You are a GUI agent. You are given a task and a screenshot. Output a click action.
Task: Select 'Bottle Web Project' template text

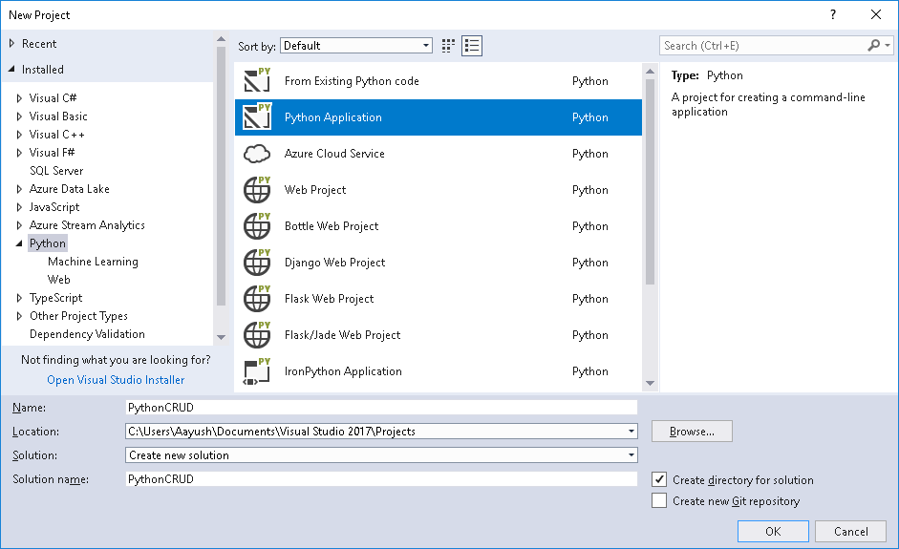(x=332, y=225)
